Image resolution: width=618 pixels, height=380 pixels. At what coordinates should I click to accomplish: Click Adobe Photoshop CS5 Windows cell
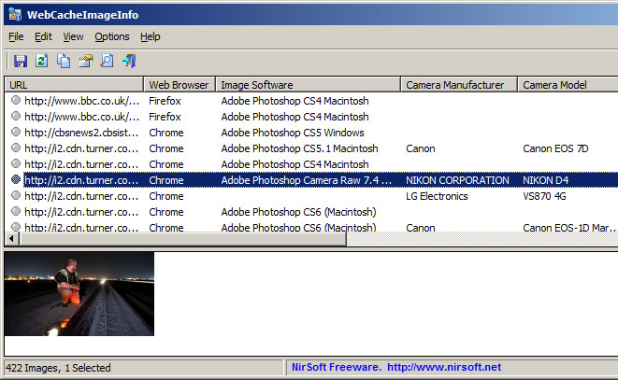[293, 133]
